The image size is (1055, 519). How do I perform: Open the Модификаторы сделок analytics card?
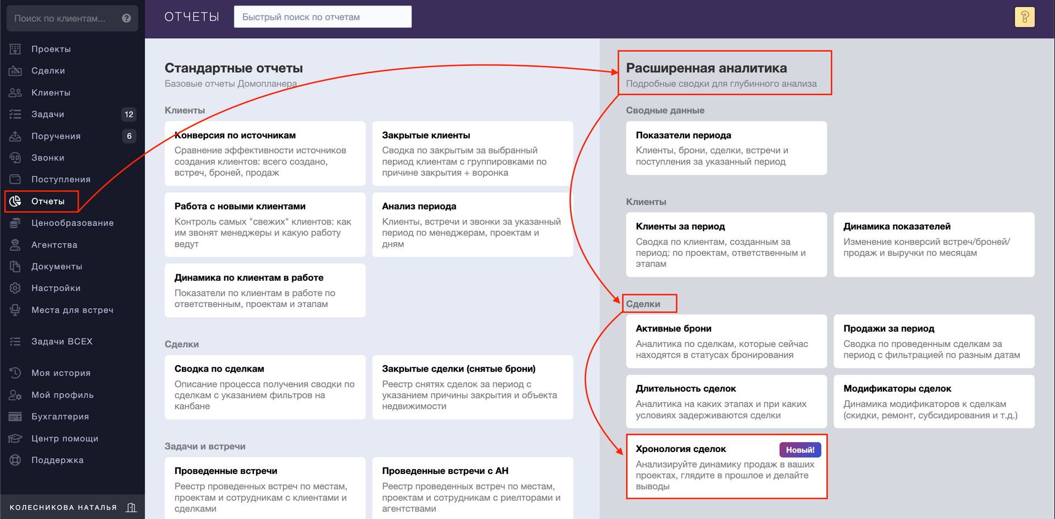934,401
